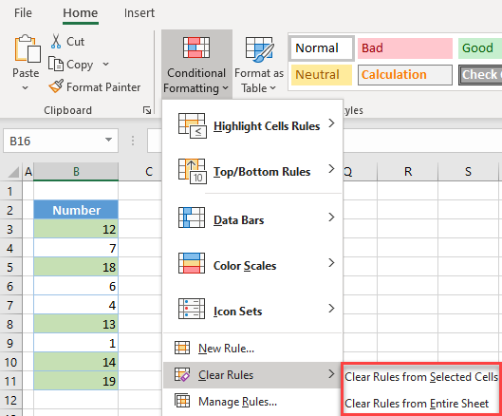Apply the Good cell style
The width and height of the screenshot is (502, 416).
point(479,48)
